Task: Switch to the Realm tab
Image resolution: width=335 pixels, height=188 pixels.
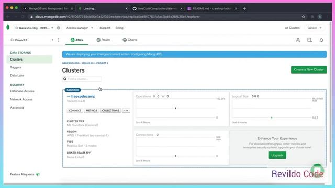Action: [103, 40]
